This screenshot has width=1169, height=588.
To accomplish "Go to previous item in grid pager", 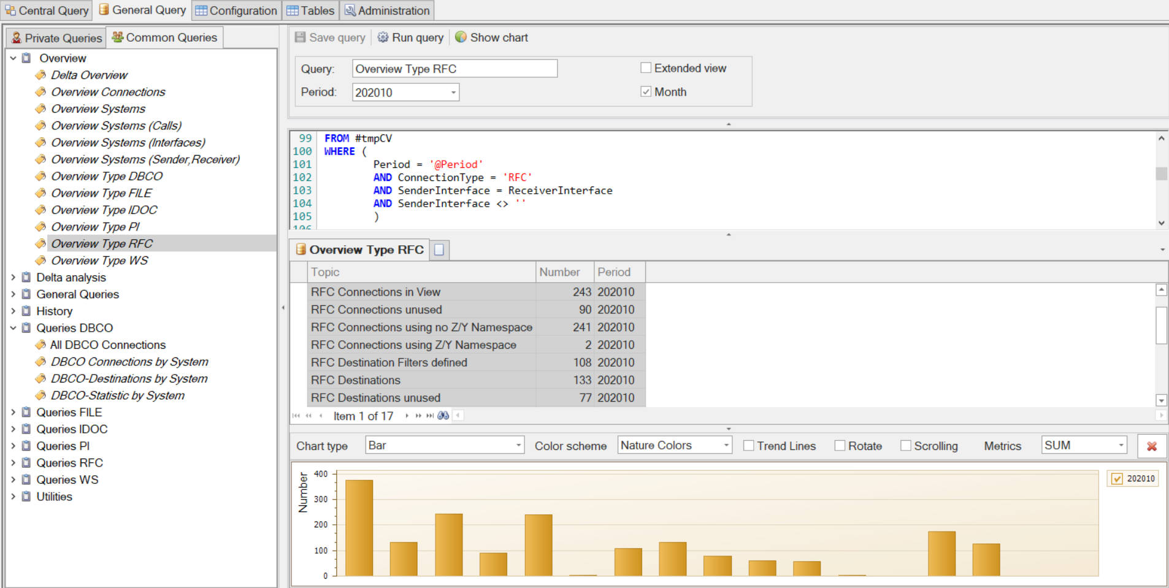I will pyautogui.click(x=321, y=416).
